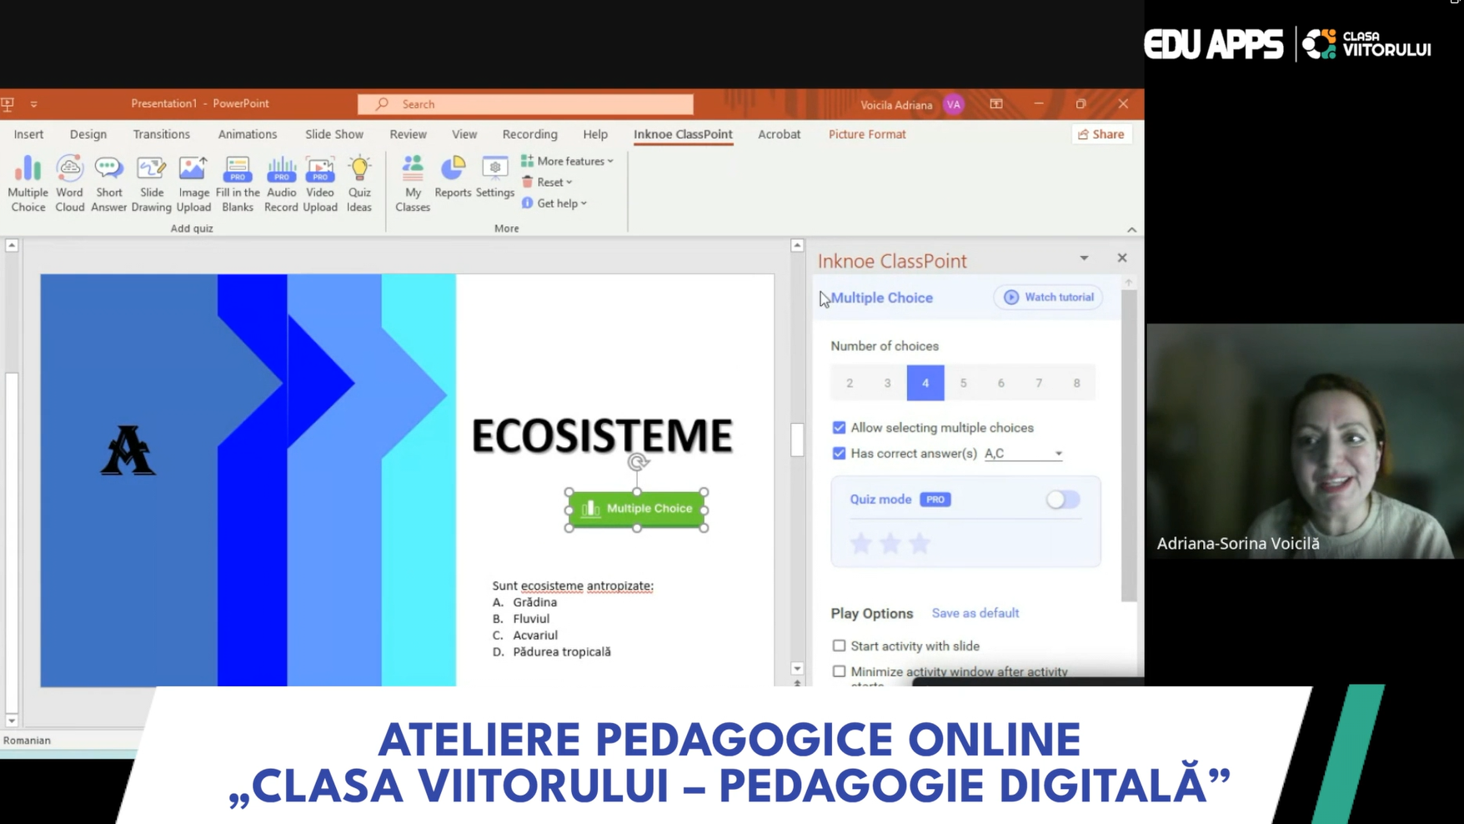Open the Acrobat tab
The image size is (1464, 824).
(x=779, y=134)
